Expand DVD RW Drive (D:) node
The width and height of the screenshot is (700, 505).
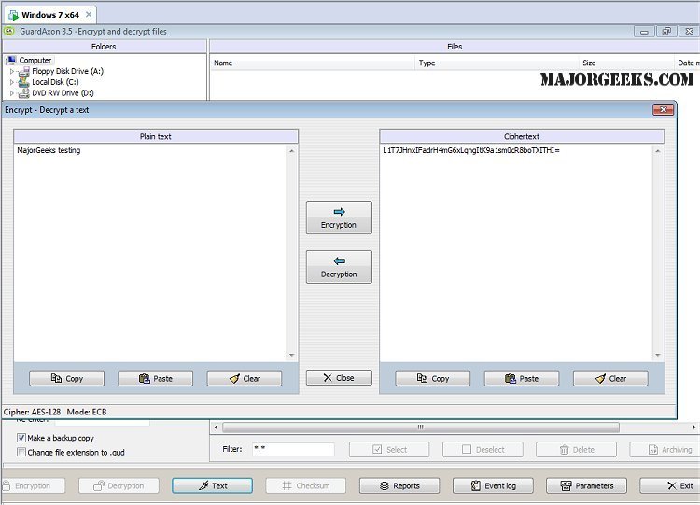click(x=12, y=92)
